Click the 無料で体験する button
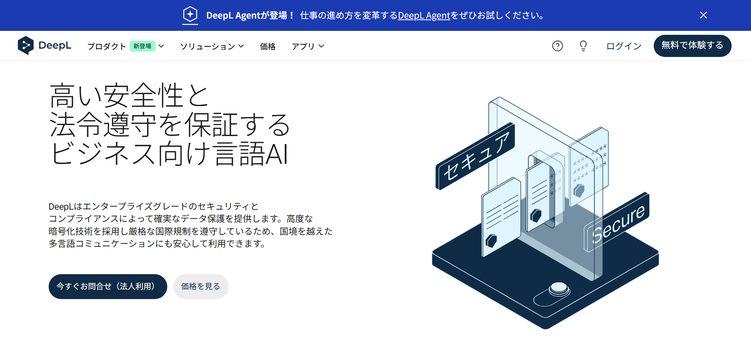The width and height of the screenshot is (751, 343). pyautogui.click(x=692, y=46)
